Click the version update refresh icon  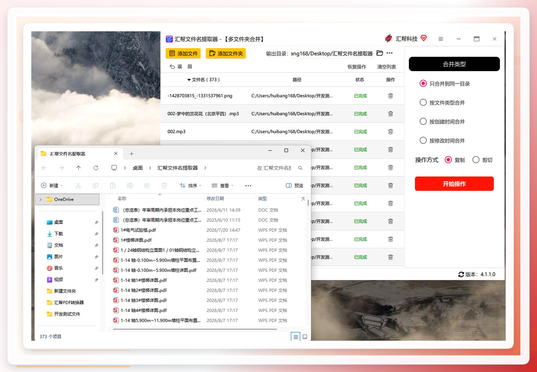(461, 274)
